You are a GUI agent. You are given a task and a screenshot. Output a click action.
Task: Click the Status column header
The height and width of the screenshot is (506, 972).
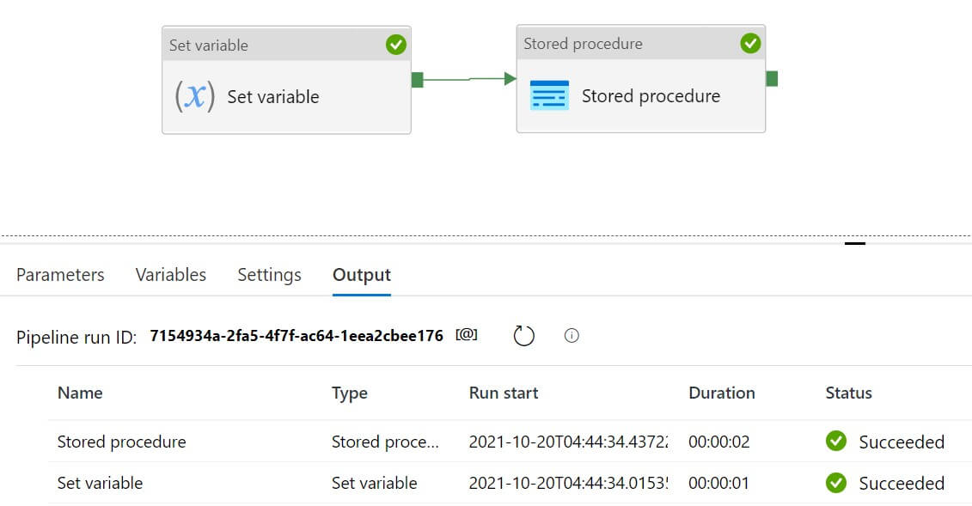(x=848, y=393)
